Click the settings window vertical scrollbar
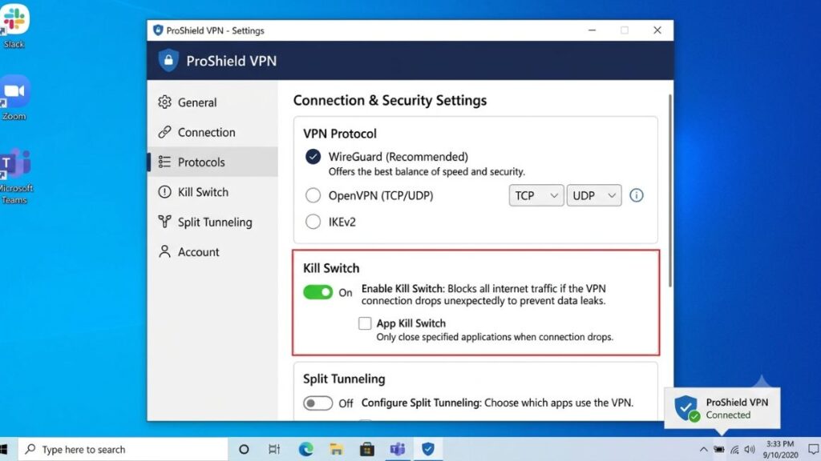The width and height of the screenshot is (821, 461). point(669,190)
